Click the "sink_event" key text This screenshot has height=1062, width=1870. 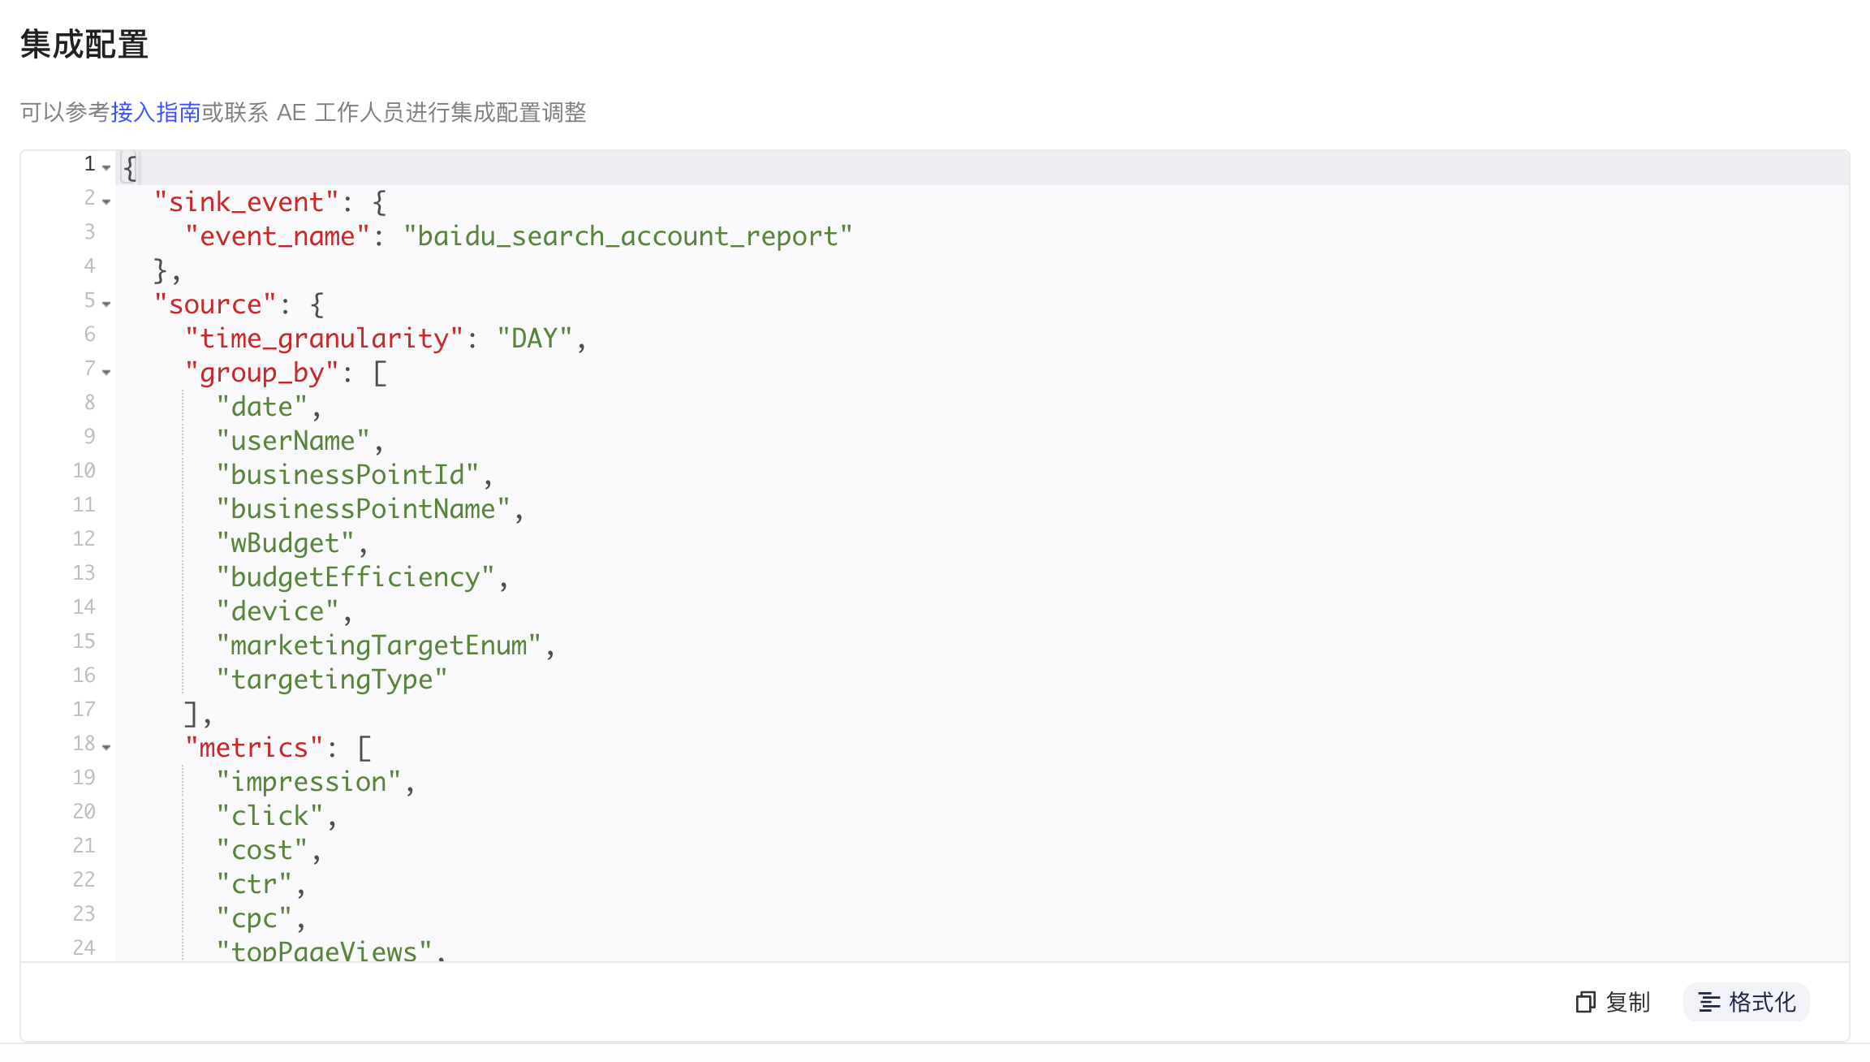[x=246, y=201]
